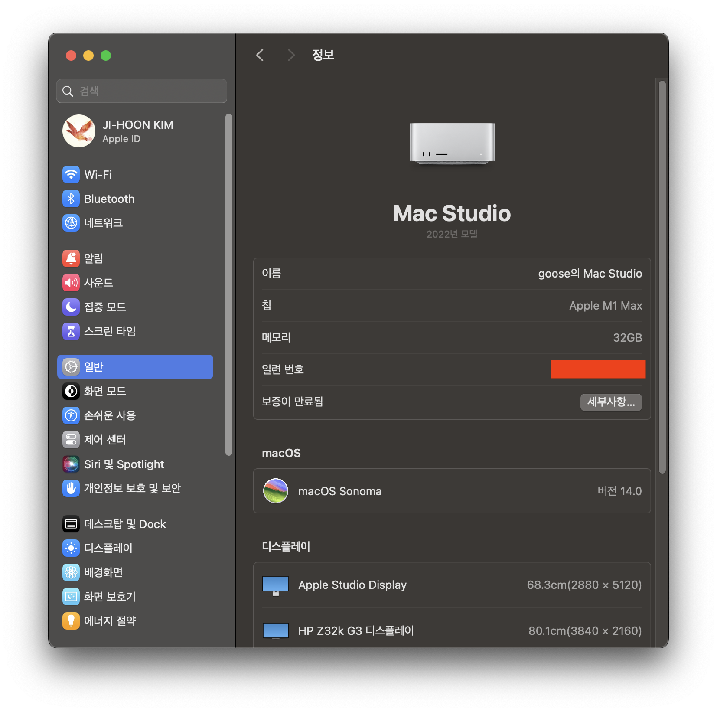Open the 사운드 speaker icon
Screen dimensions: 717x712
click(71, 283)
